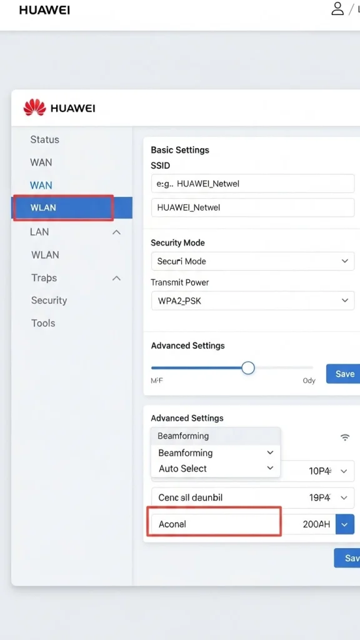Click the blue chevron button next to 200AH
This screenshot has height=640, width=360.
click(x=344, y=524)
